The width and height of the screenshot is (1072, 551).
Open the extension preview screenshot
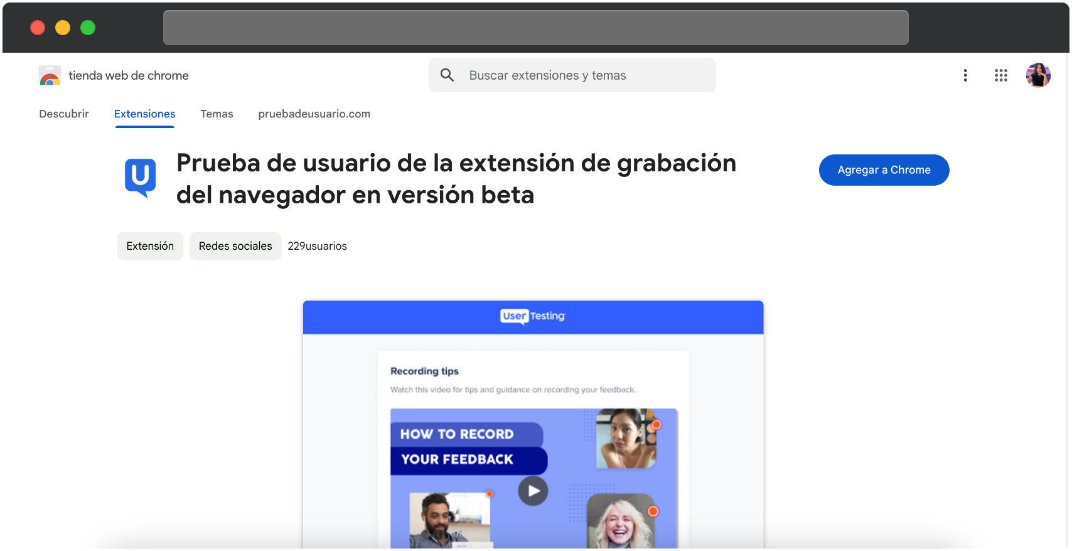pos(533,425)
